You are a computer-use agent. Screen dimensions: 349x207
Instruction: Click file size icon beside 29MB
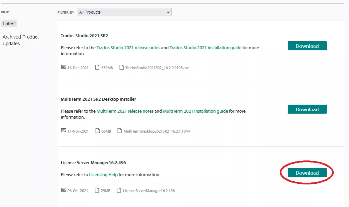(97, 190)
